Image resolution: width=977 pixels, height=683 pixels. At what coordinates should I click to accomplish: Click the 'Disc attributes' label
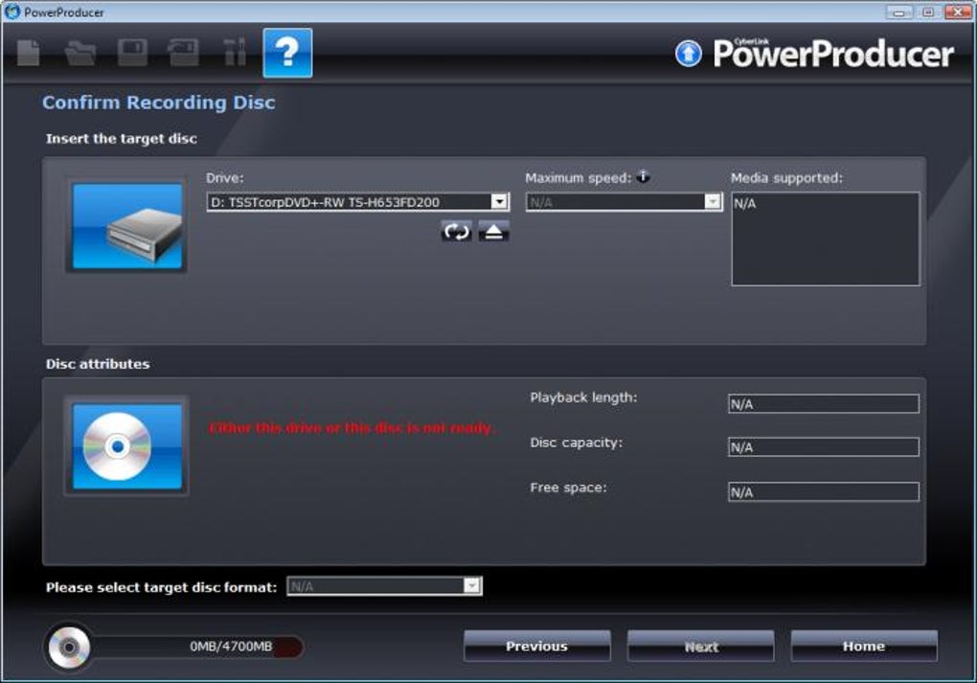pyautogui.click(x=98, y=364)
